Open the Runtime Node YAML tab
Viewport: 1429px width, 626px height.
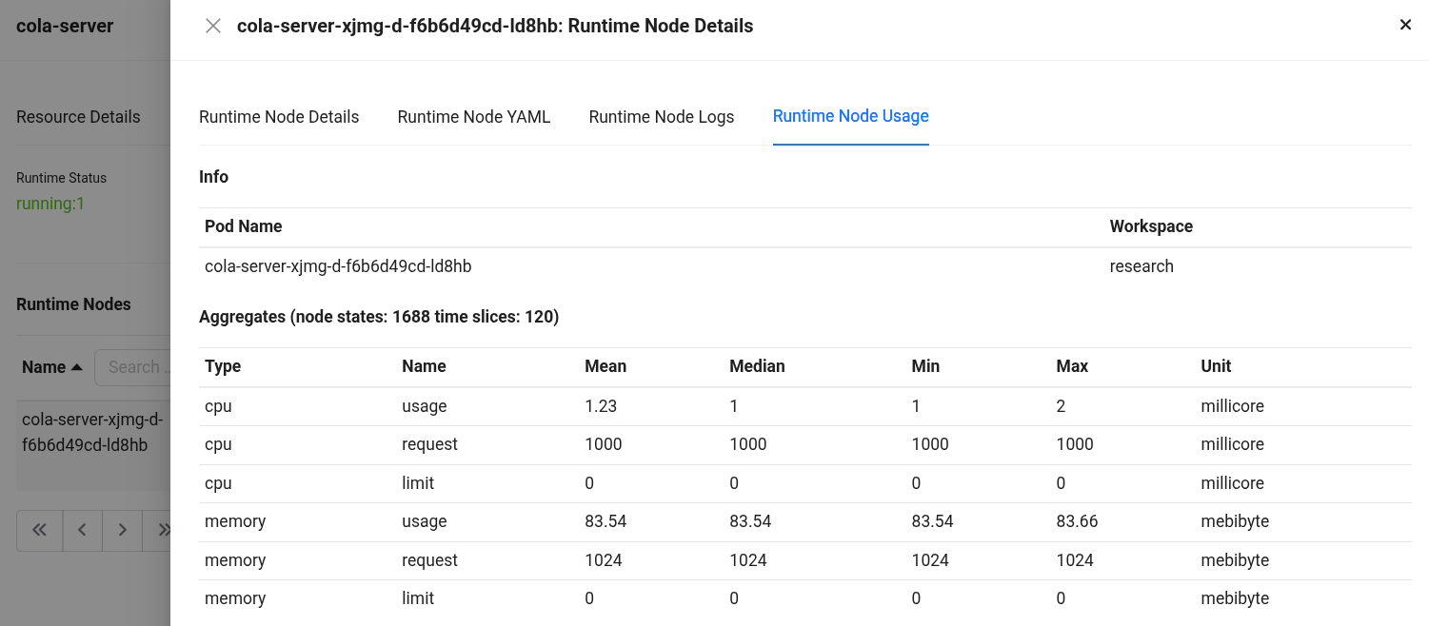[474, 117]
